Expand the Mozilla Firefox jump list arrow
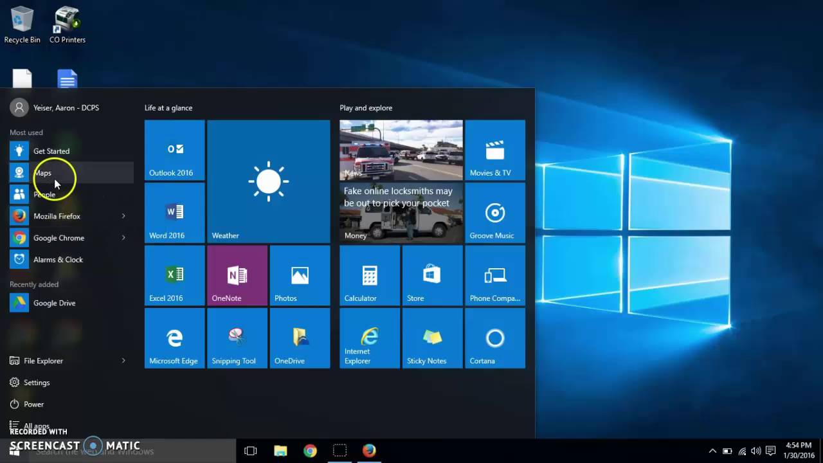This screenshot has height=463, width=823. tap(123, 216)
